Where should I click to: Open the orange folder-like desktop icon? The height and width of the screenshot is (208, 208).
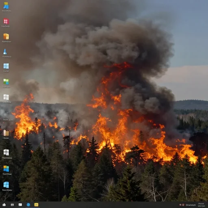[x=6, y=37]
